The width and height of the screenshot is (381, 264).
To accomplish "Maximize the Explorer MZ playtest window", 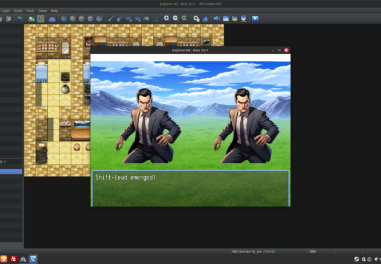I will point(280,50).
